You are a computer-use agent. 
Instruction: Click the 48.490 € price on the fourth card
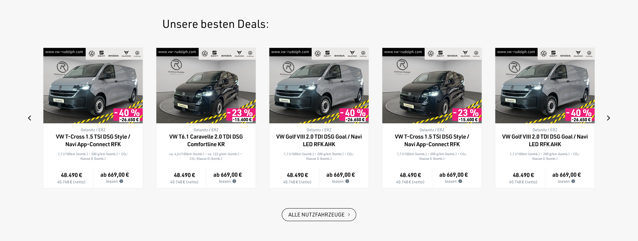[x=410, y=175]
